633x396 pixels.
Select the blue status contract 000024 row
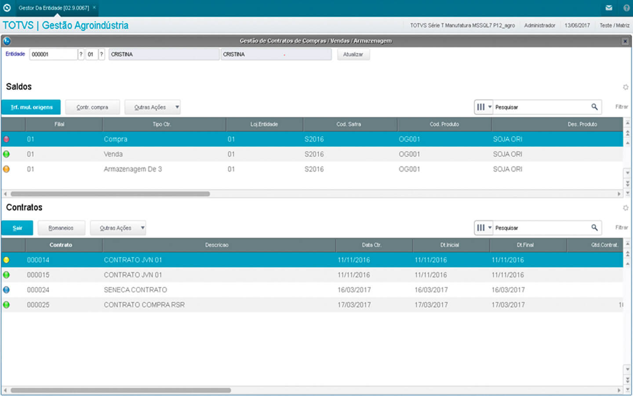(135, 290)
